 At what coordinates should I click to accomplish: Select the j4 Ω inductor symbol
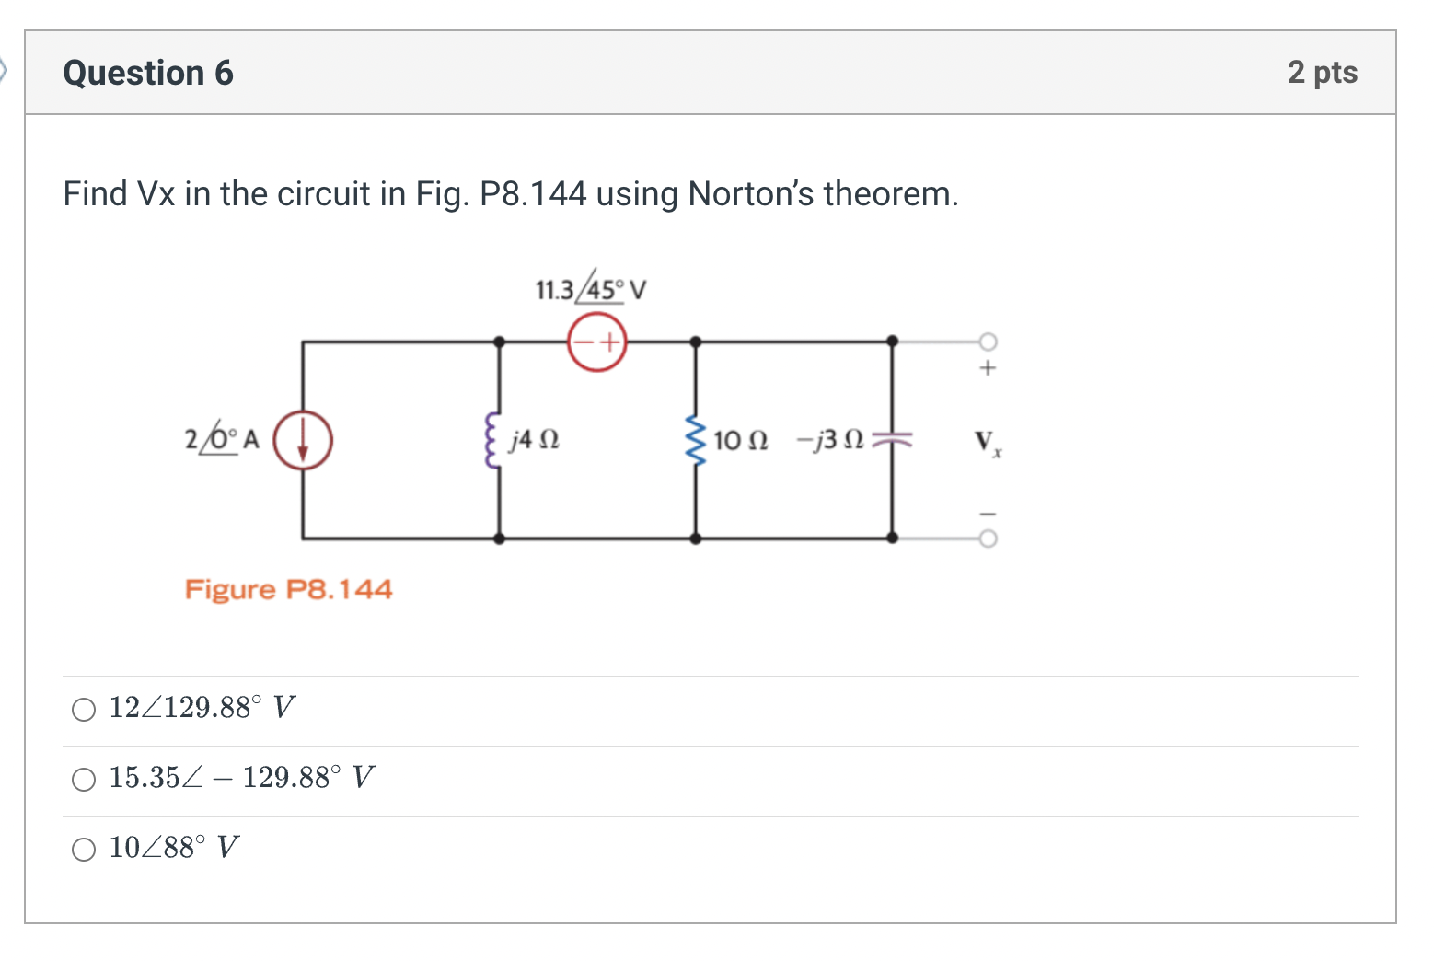[x=489, y=441]
